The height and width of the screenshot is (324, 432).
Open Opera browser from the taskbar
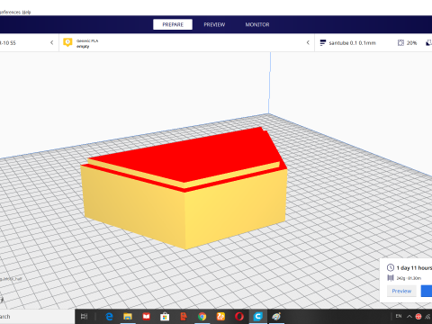tap(239, 316)
